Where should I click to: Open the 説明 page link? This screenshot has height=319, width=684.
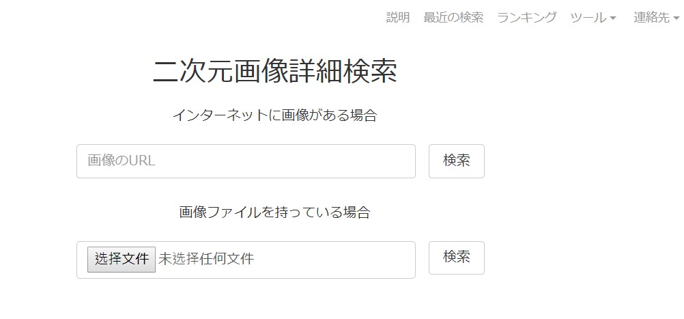398,18
